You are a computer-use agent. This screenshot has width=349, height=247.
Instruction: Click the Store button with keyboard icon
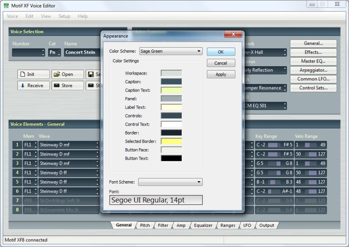pyautogui.click(x=68, y=86)
